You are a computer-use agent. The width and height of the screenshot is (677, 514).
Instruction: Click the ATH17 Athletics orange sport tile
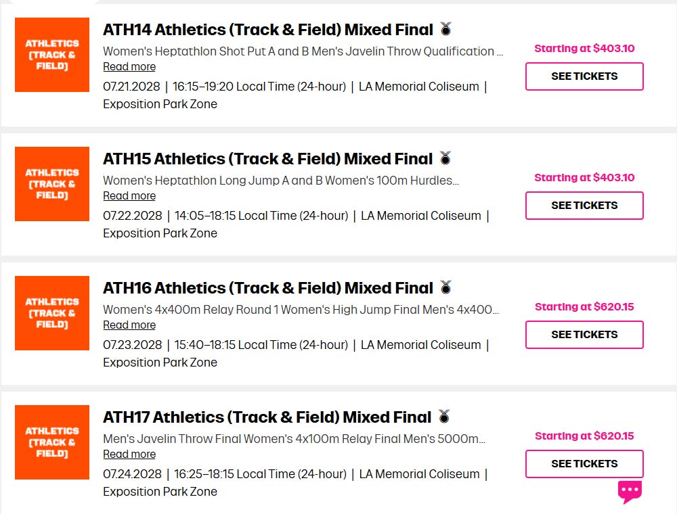click(x=52, y=442)
